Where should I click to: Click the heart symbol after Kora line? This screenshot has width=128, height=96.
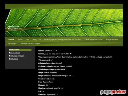pos(71,54)
